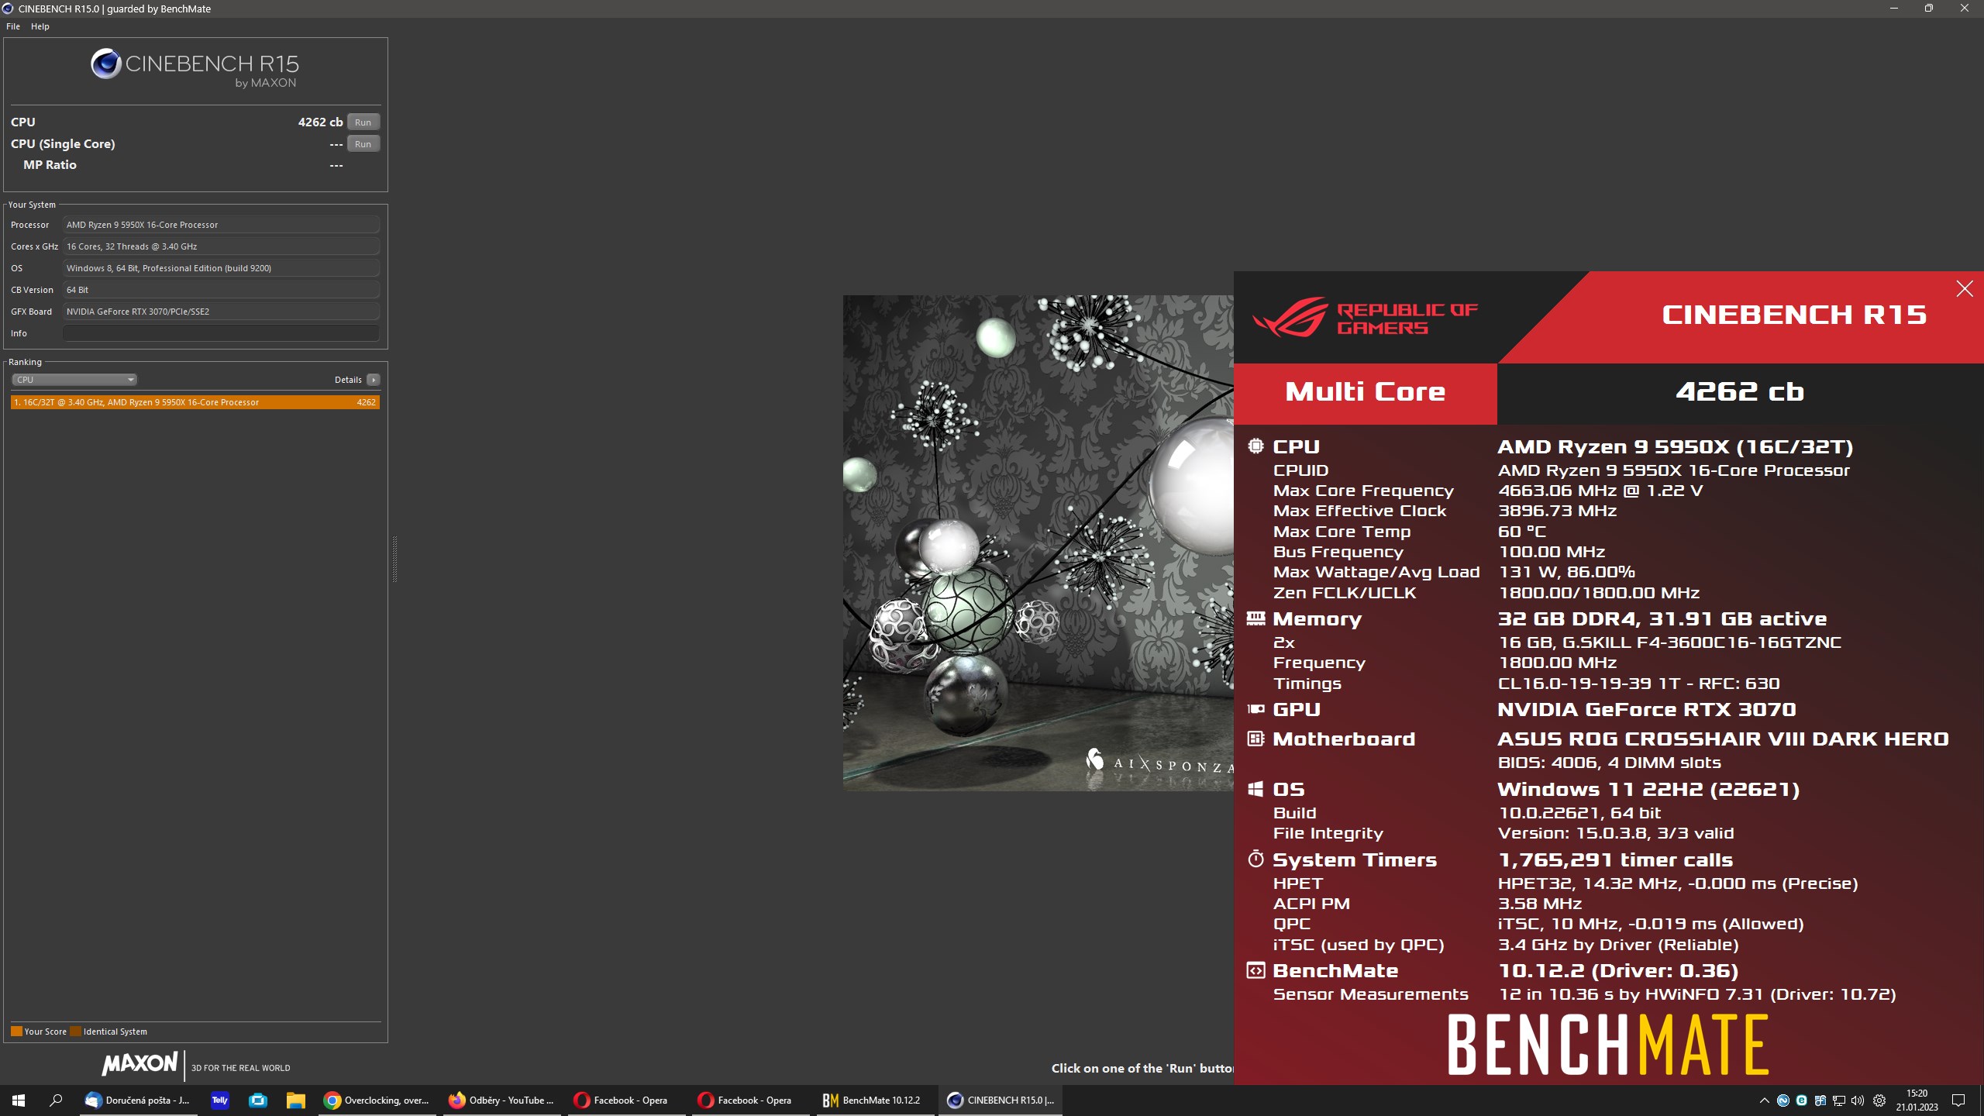1984x1116 pixels.
Task: Click the Republic of Gamers logo
Action: click(1365, 318)
